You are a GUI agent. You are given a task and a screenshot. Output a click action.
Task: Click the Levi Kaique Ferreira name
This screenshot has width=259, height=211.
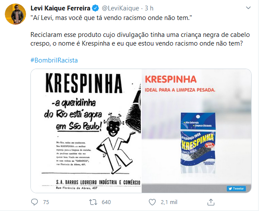pos(60,8)
